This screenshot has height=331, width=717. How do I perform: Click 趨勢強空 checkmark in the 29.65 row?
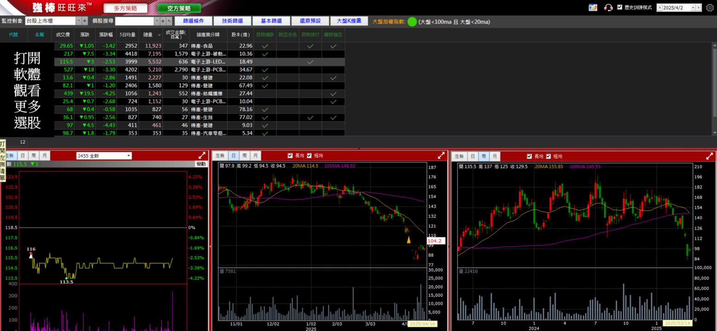click(333, 46)
